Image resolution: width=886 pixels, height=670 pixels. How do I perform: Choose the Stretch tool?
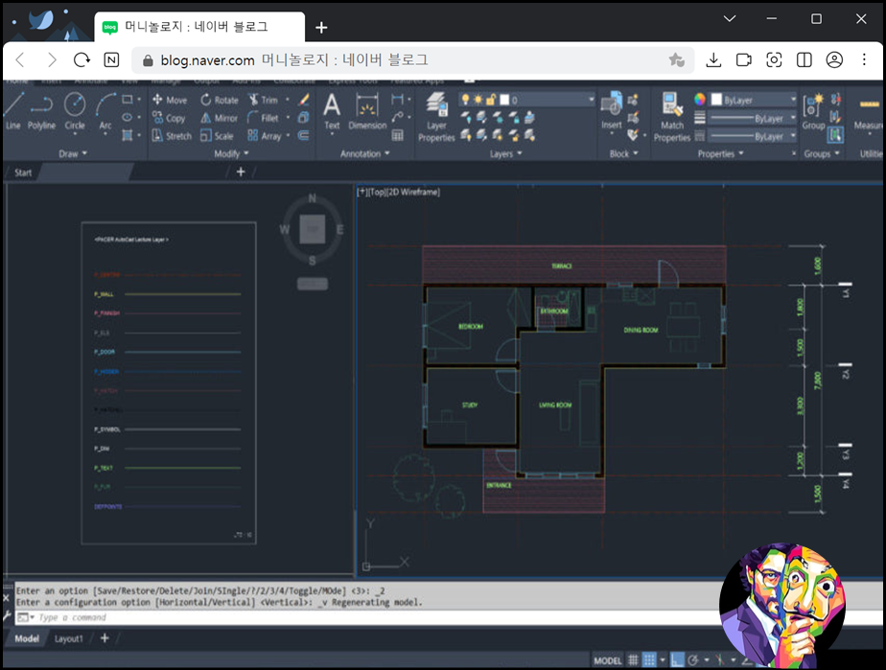[x=172, y=136]
